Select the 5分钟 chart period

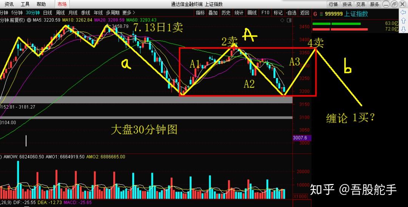coord(17,13)
